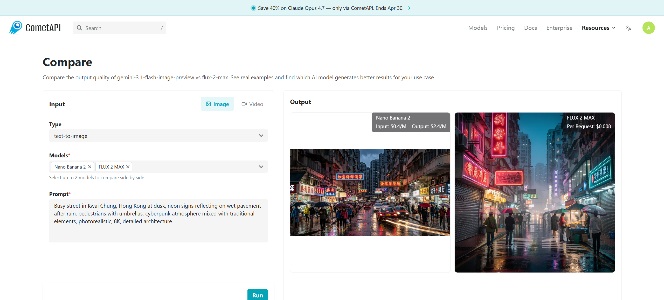Image resolution: width=664 pixels, height=300 pixels.
Task: Remove FLUX 2 MAX model tag
Action: coord(128,167)
